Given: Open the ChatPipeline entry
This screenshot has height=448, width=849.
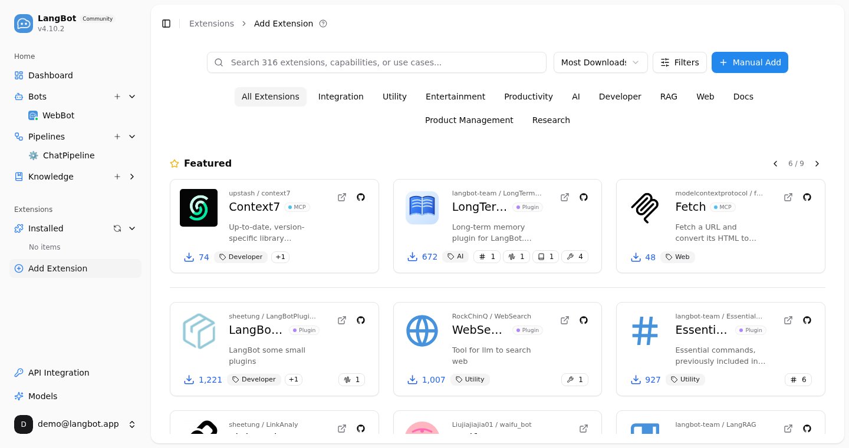Looking at the screenshot, I should 83,155.
